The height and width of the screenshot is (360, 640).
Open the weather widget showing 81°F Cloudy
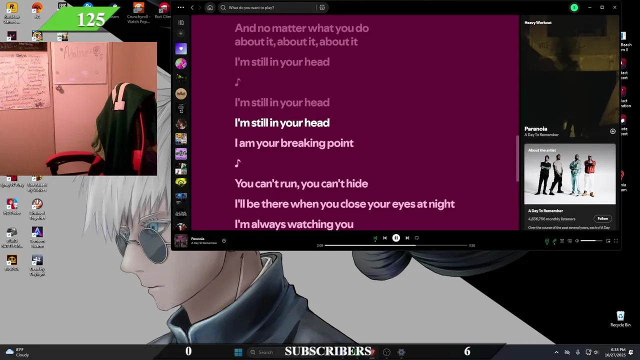pyautogui.click(x=16, y=352)
